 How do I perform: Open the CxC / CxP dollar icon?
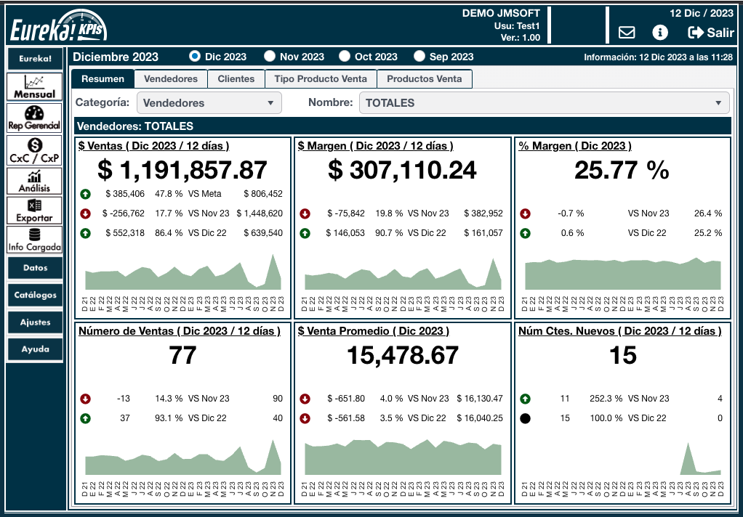point(35,150)
